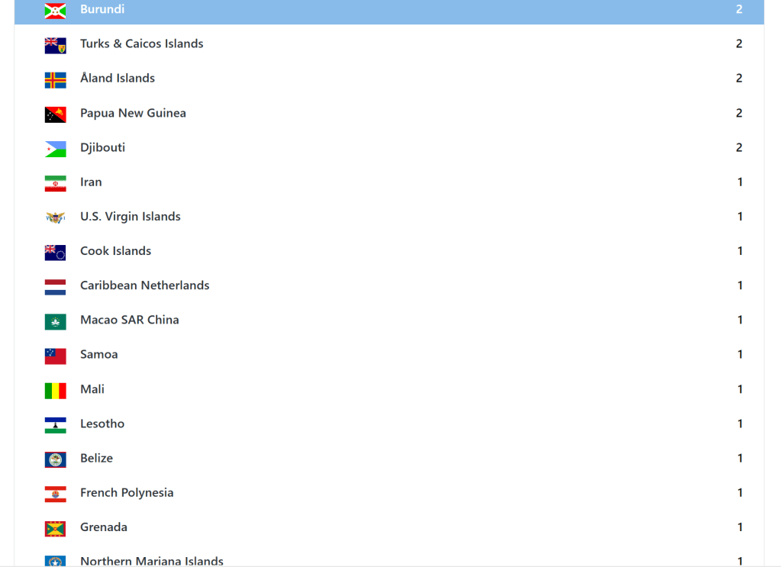
Task: Select the highlighted Burundi row label
Action: coord(102,9)
